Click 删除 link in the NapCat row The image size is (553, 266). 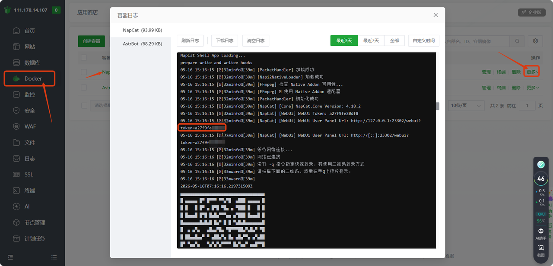[516, 72]
